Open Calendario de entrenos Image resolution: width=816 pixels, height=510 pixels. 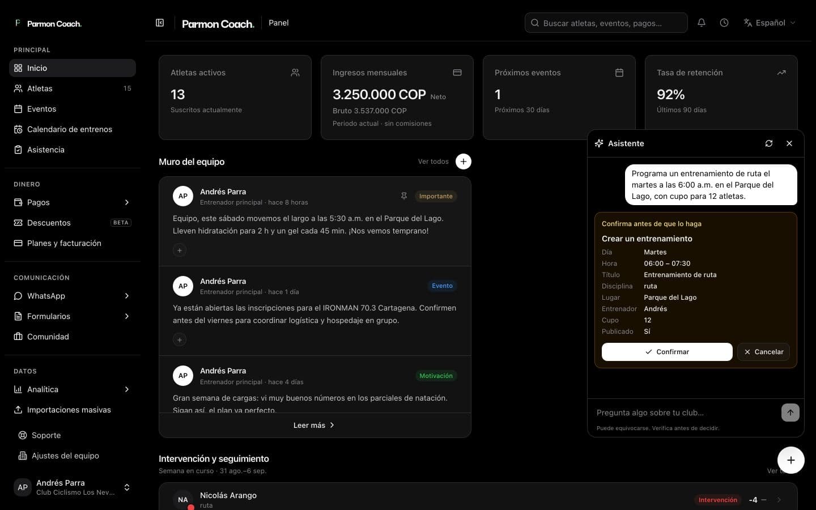click(x=73, y=129)
